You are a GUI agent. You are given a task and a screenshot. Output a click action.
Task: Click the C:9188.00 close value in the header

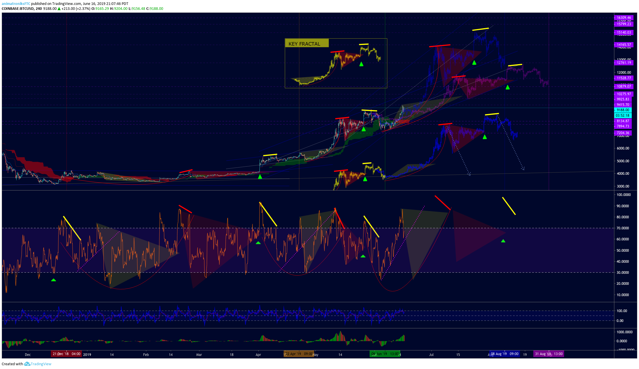pos(155,9)
